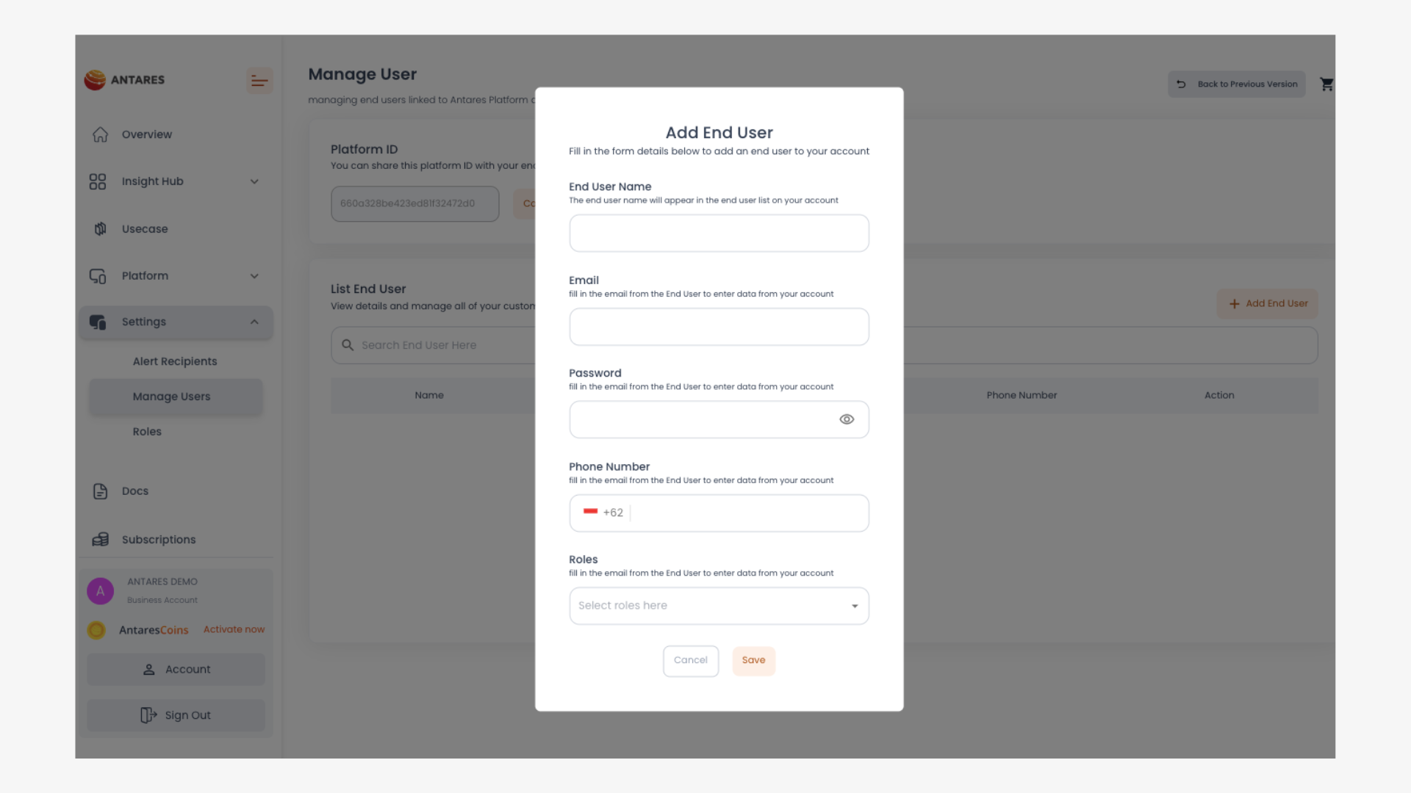Screen dimensions: 1411x793
Task: Click the End User Name field
Action: (x=719, y=233)
